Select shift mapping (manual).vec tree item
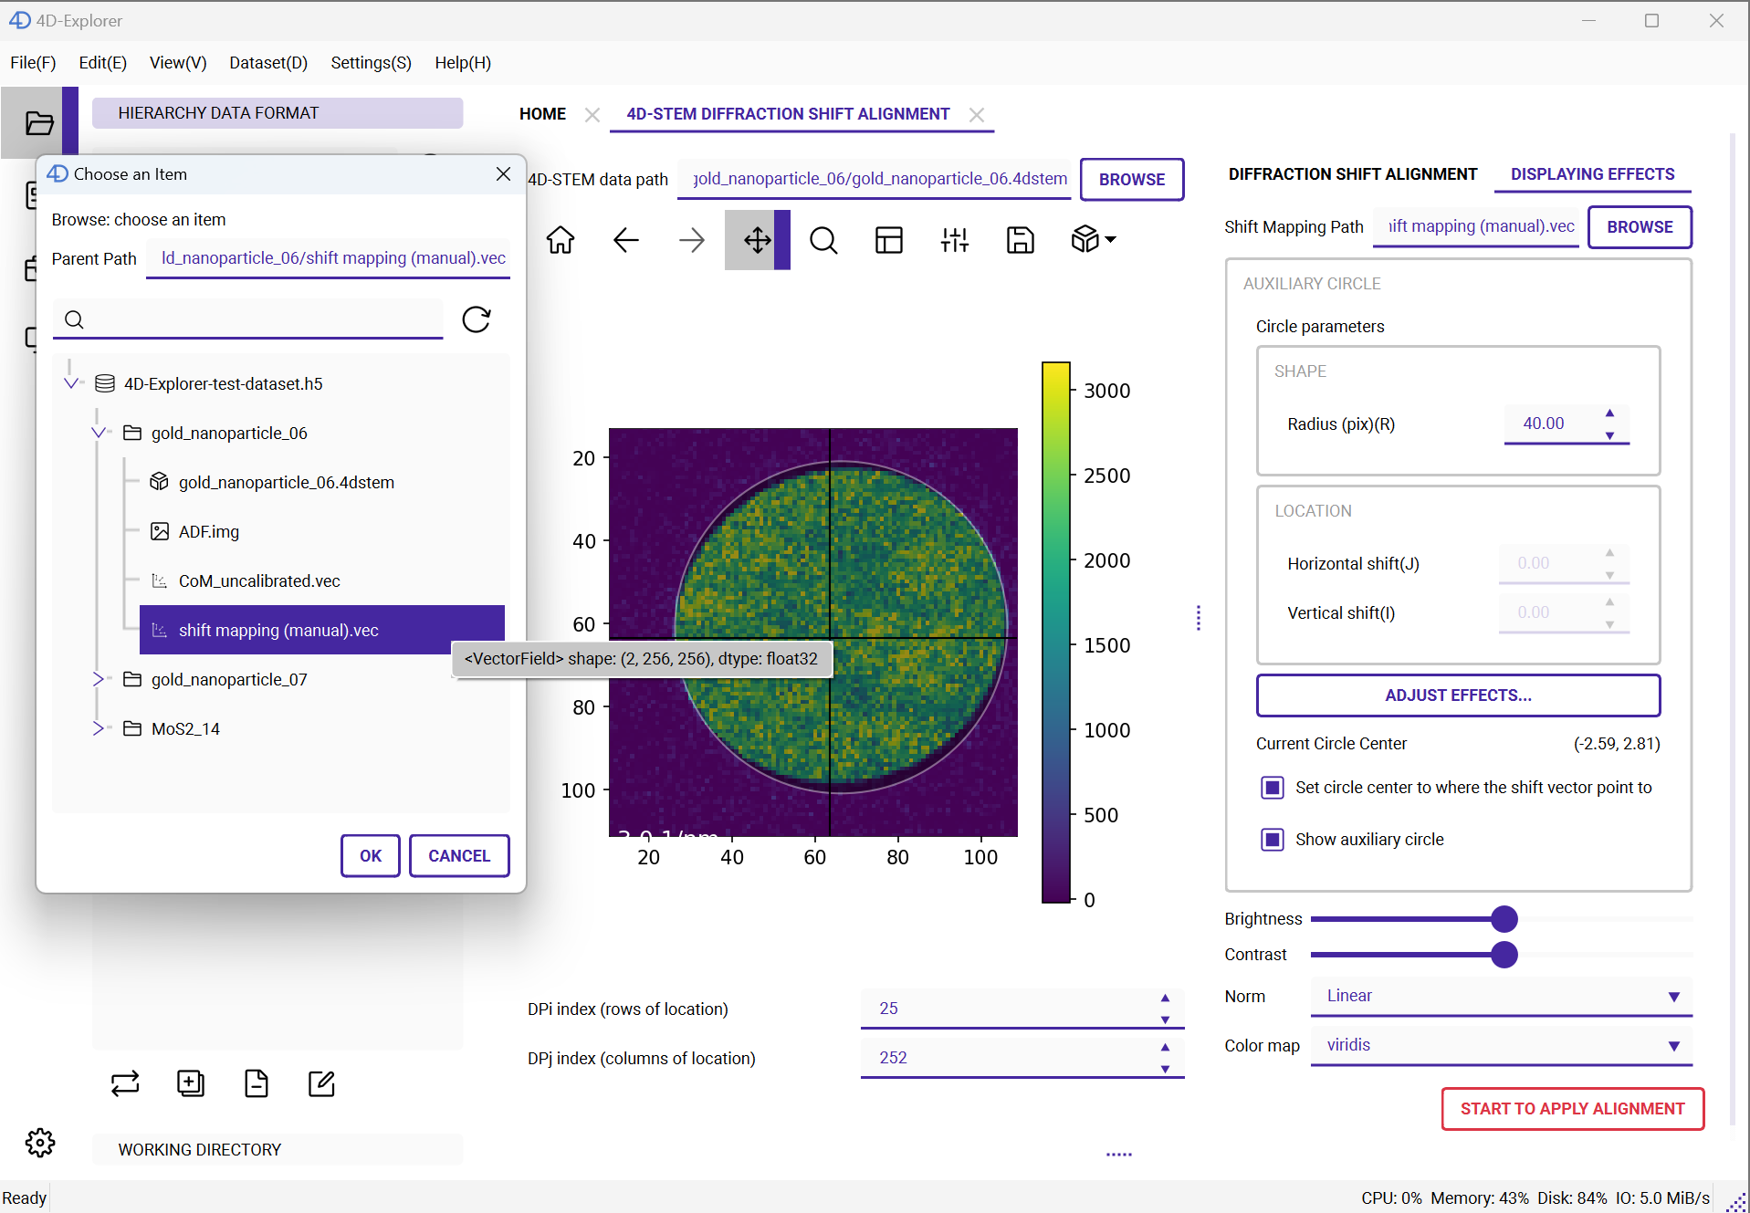 (322, 630)
